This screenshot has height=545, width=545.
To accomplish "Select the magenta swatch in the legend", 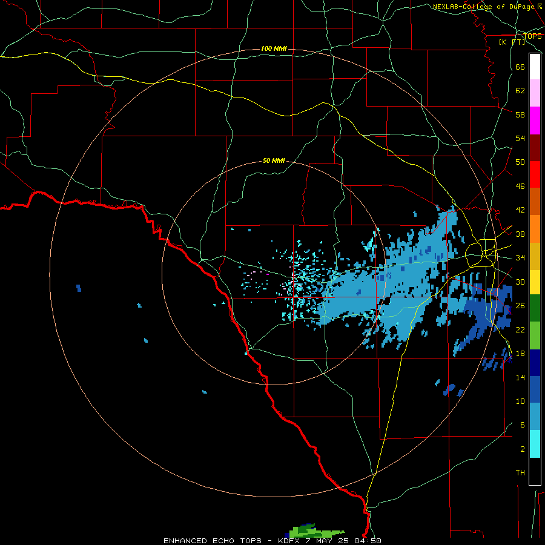I will click(x=535, y=121).
